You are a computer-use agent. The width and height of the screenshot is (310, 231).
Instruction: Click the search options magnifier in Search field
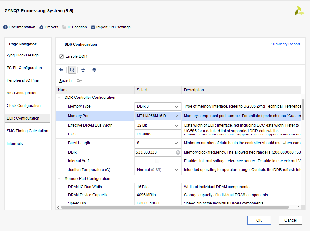click(x=79, y=81)
